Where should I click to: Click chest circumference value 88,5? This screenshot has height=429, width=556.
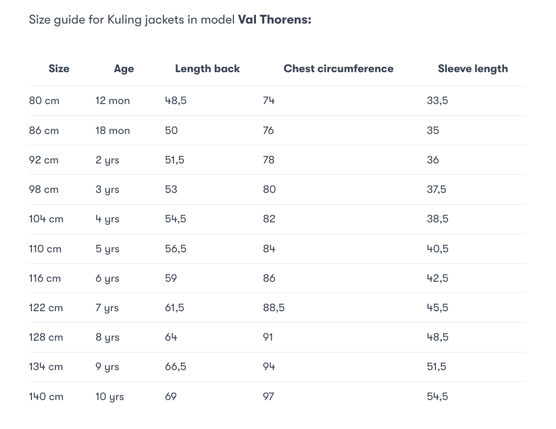(x=274, y=308)
